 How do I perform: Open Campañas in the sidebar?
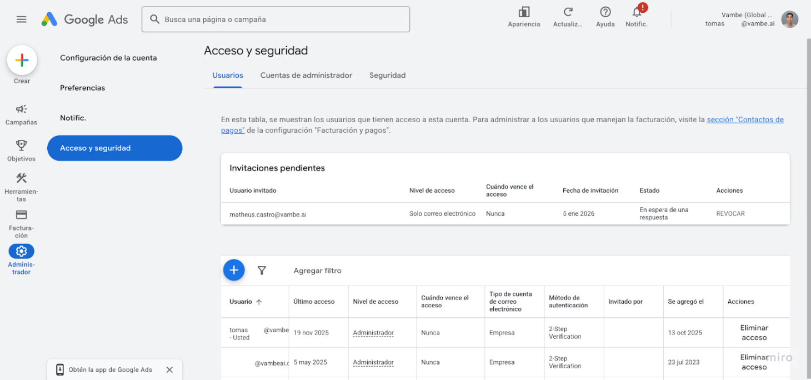click(22, 109)
